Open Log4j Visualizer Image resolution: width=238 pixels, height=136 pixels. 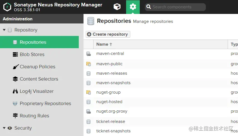point(36,91)
